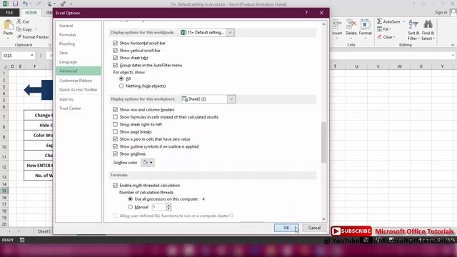This screenshot has height=257, width=457.
Task: Enable Show formulas in cells instead of results
Action: [115, 117]
